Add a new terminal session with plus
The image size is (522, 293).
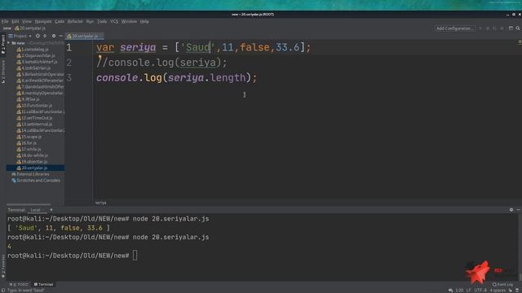[x=51, y=210]
